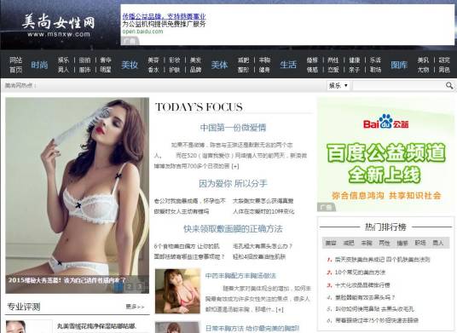457x333 pixels.
Task: Select 香水 subcategory under 美妆
Action: (x=153, y=70)
